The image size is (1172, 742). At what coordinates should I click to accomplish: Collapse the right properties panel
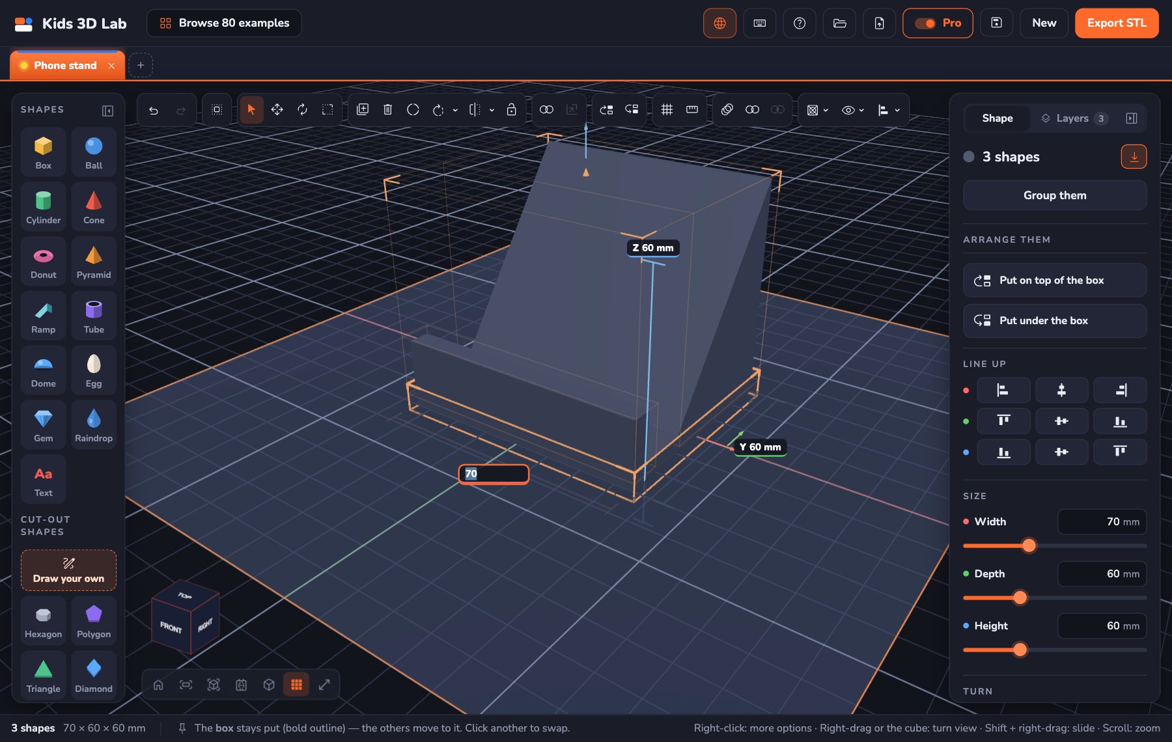tap(1132, 118)
